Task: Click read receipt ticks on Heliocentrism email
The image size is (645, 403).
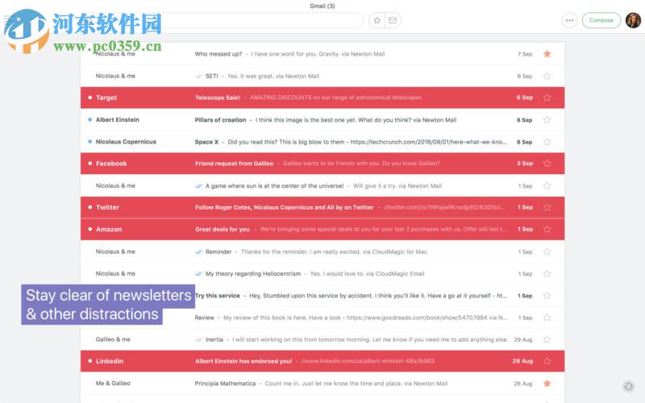Action: point(198,274)
